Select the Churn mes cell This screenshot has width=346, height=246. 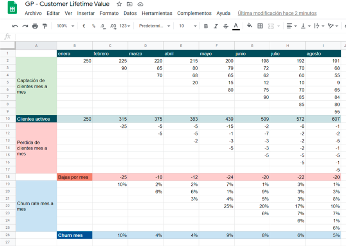coord(75,235)
